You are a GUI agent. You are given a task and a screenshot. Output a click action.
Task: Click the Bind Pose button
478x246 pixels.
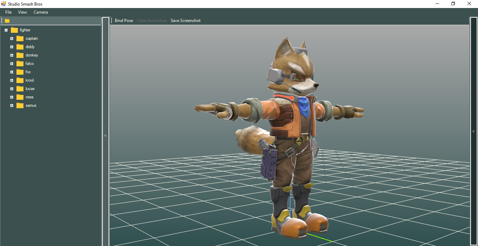pos(124,21)
